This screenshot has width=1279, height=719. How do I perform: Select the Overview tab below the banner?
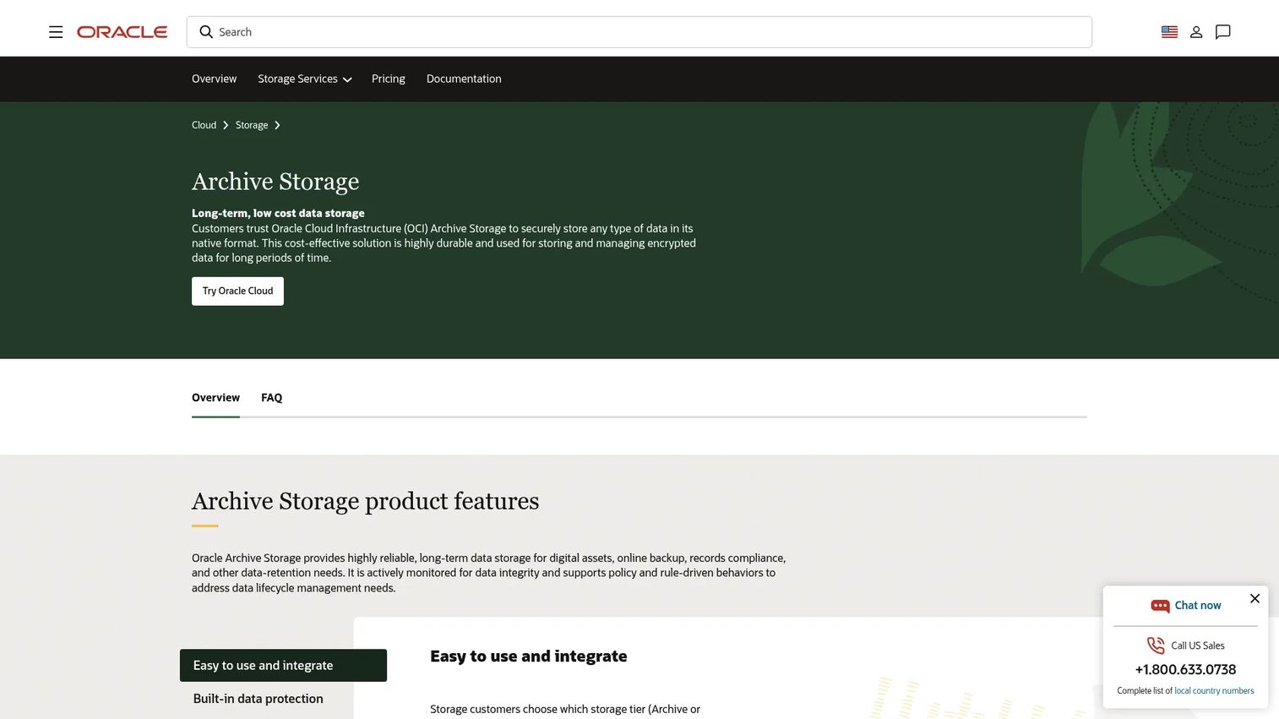pyautogui.click(x=215, y=398)
